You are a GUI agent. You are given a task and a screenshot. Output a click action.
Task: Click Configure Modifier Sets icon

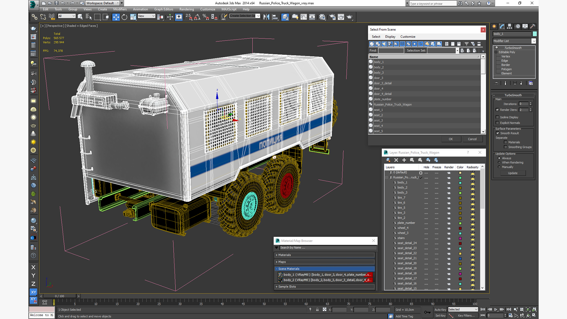pos(531,83)
